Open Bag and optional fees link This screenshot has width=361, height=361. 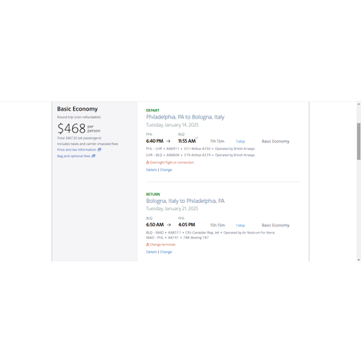(74, 156)
